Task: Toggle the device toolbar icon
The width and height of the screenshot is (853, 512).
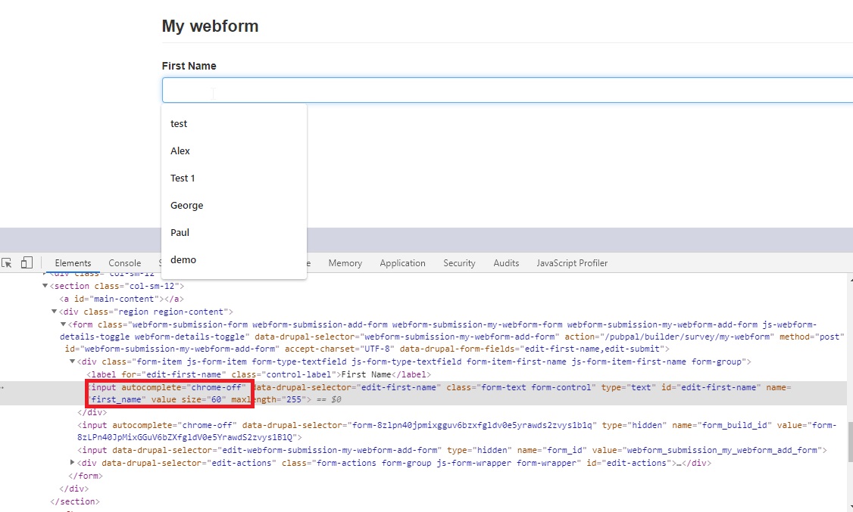Action: click(26, 262)
